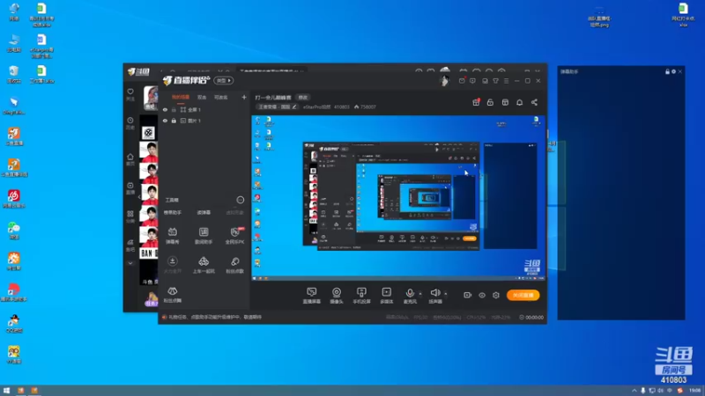Screen dimensions: 705x396
Task: Edit the 王者荣耀 category tag
Action: pos(278,106)
